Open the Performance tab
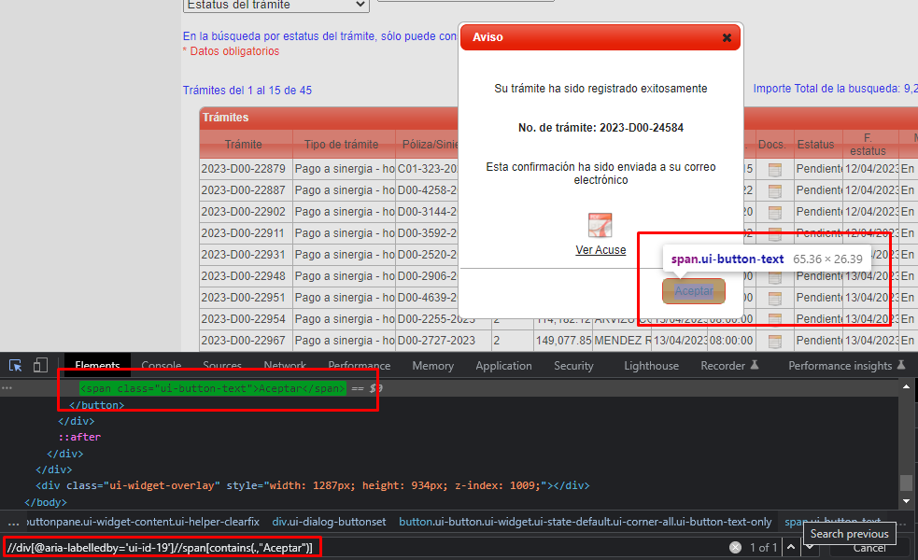918x560 pixels. tap(359, 366)
